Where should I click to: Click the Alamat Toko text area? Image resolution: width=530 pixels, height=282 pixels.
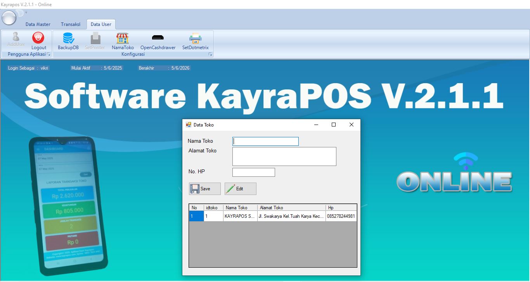(x=284, y=156)
